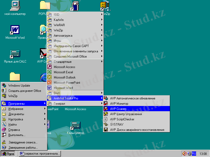Select the AntiViral Toolkit Pro folder entry

tap(75, 98)
